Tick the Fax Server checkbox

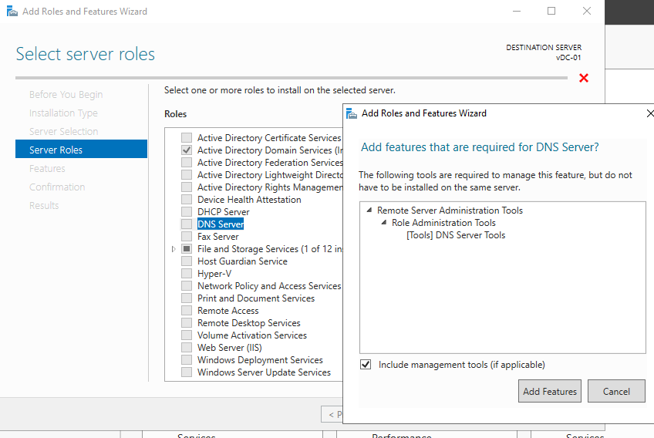point(187,237)
